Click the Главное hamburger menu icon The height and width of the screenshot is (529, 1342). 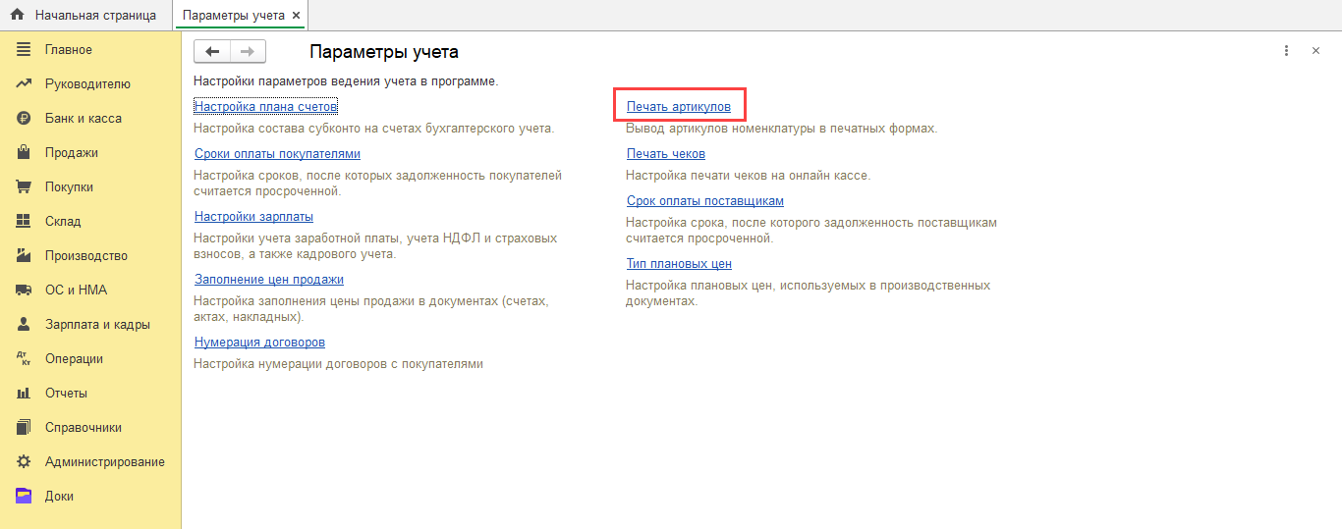click(x=24, y=49)
